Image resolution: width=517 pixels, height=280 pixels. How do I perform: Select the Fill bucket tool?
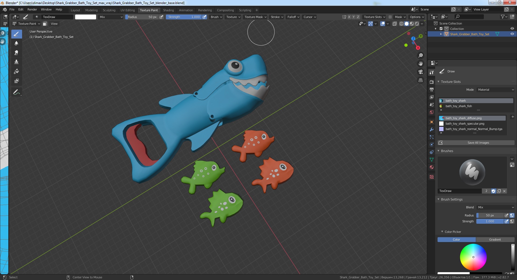16,71
